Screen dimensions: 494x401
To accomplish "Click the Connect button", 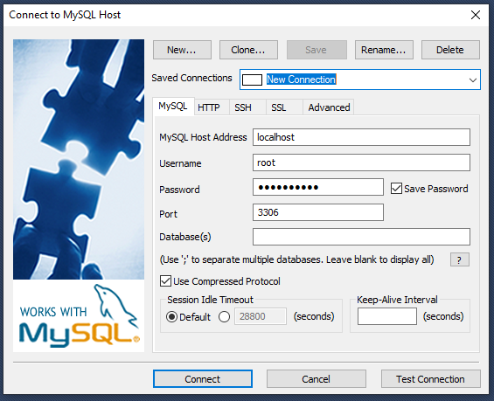I will 203,378.
